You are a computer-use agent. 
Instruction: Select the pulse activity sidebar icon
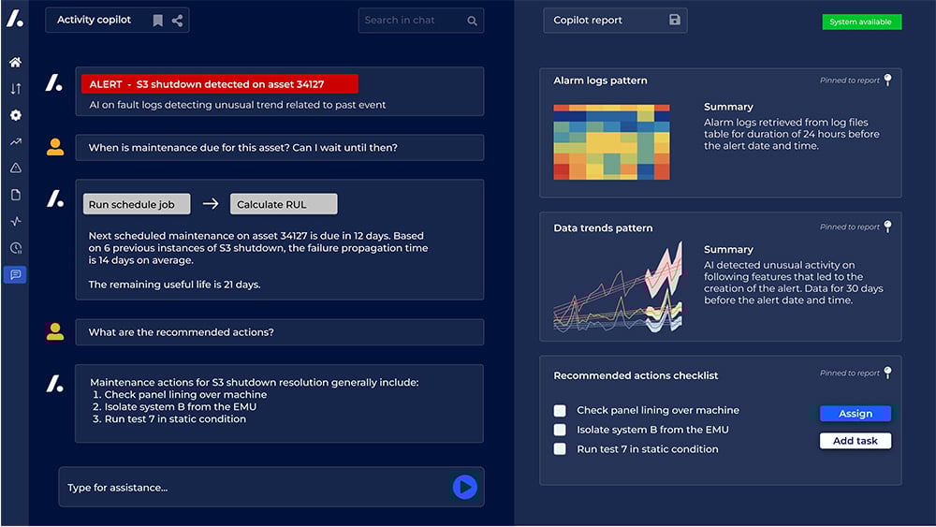(15, 222)
